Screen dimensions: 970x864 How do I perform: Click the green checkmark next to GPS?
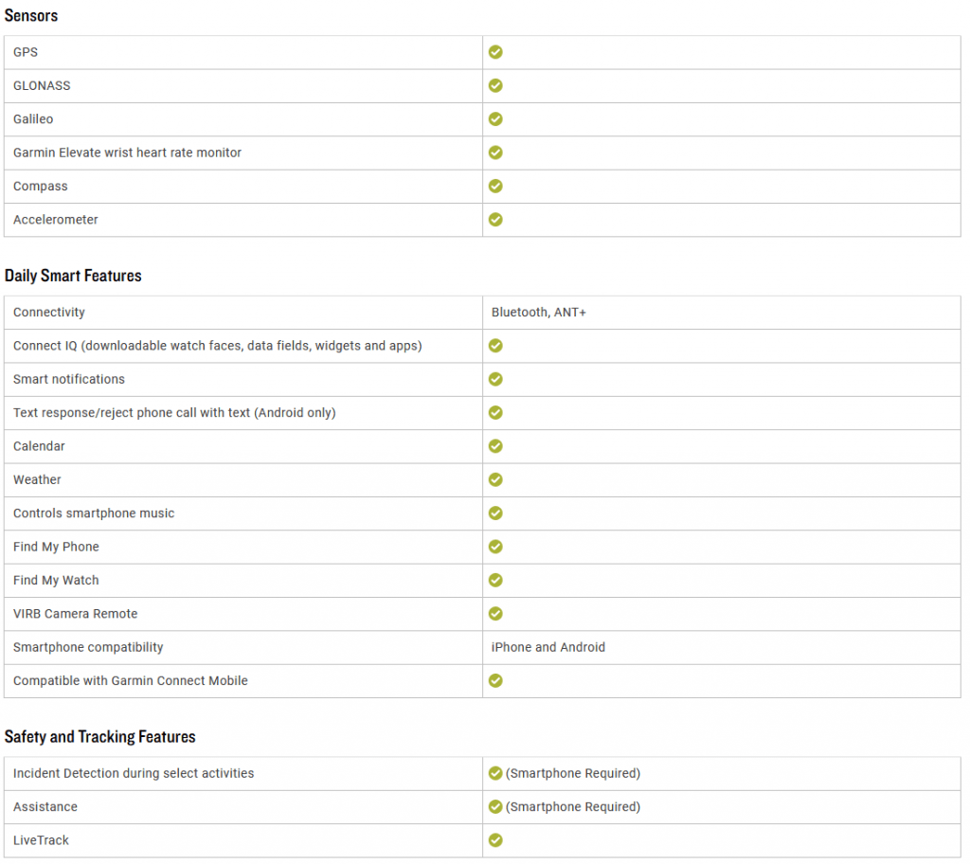495,52
